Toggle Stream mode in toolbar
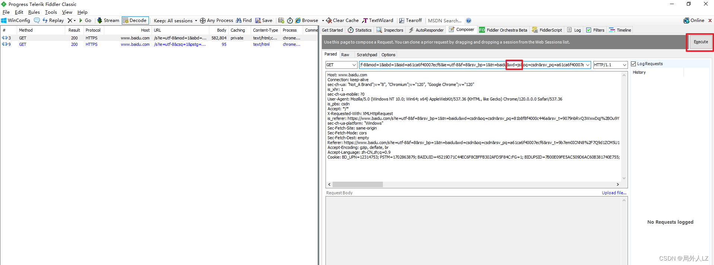Image resolution: width=714 pixels, height=265 pixels. [108, 20]
